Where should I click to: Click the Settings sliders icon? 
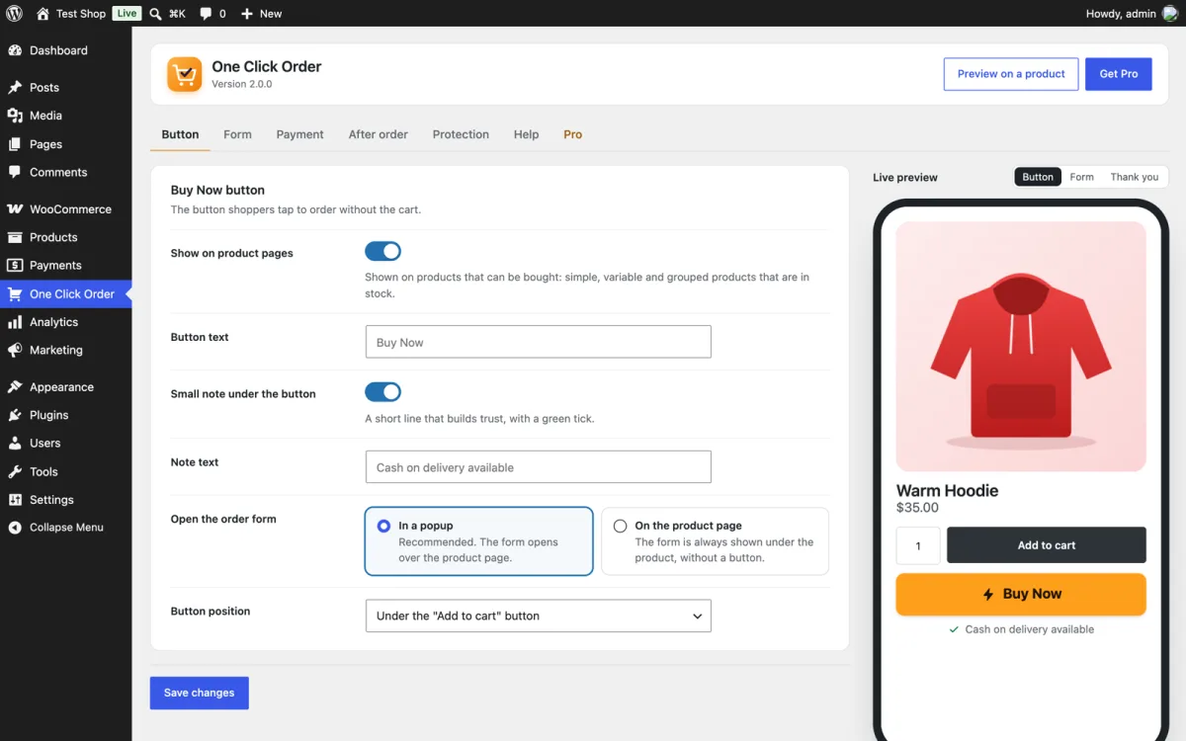coord(15,500)
